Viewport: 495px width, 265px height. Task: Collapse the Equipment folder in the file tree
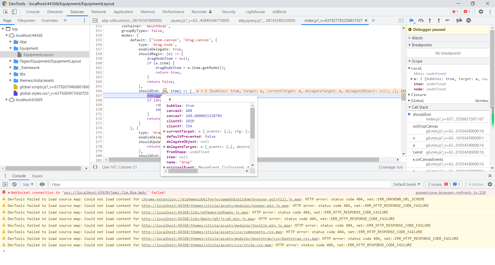pos(10,48)
